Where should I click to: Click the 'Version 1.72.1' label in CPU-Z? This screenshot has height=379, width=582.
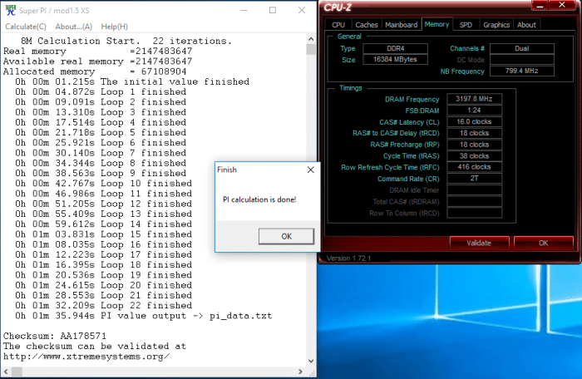coord(348,258)
